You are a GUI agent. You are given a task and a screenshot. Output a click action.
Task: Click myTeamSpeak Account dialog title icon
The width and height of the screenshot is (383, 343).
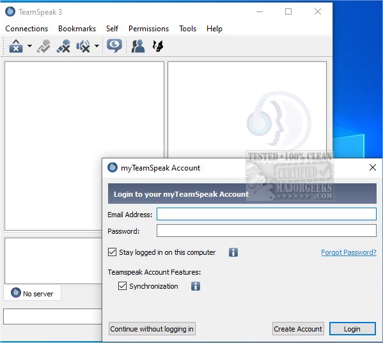pyautogui.click(x=113, y=167)
